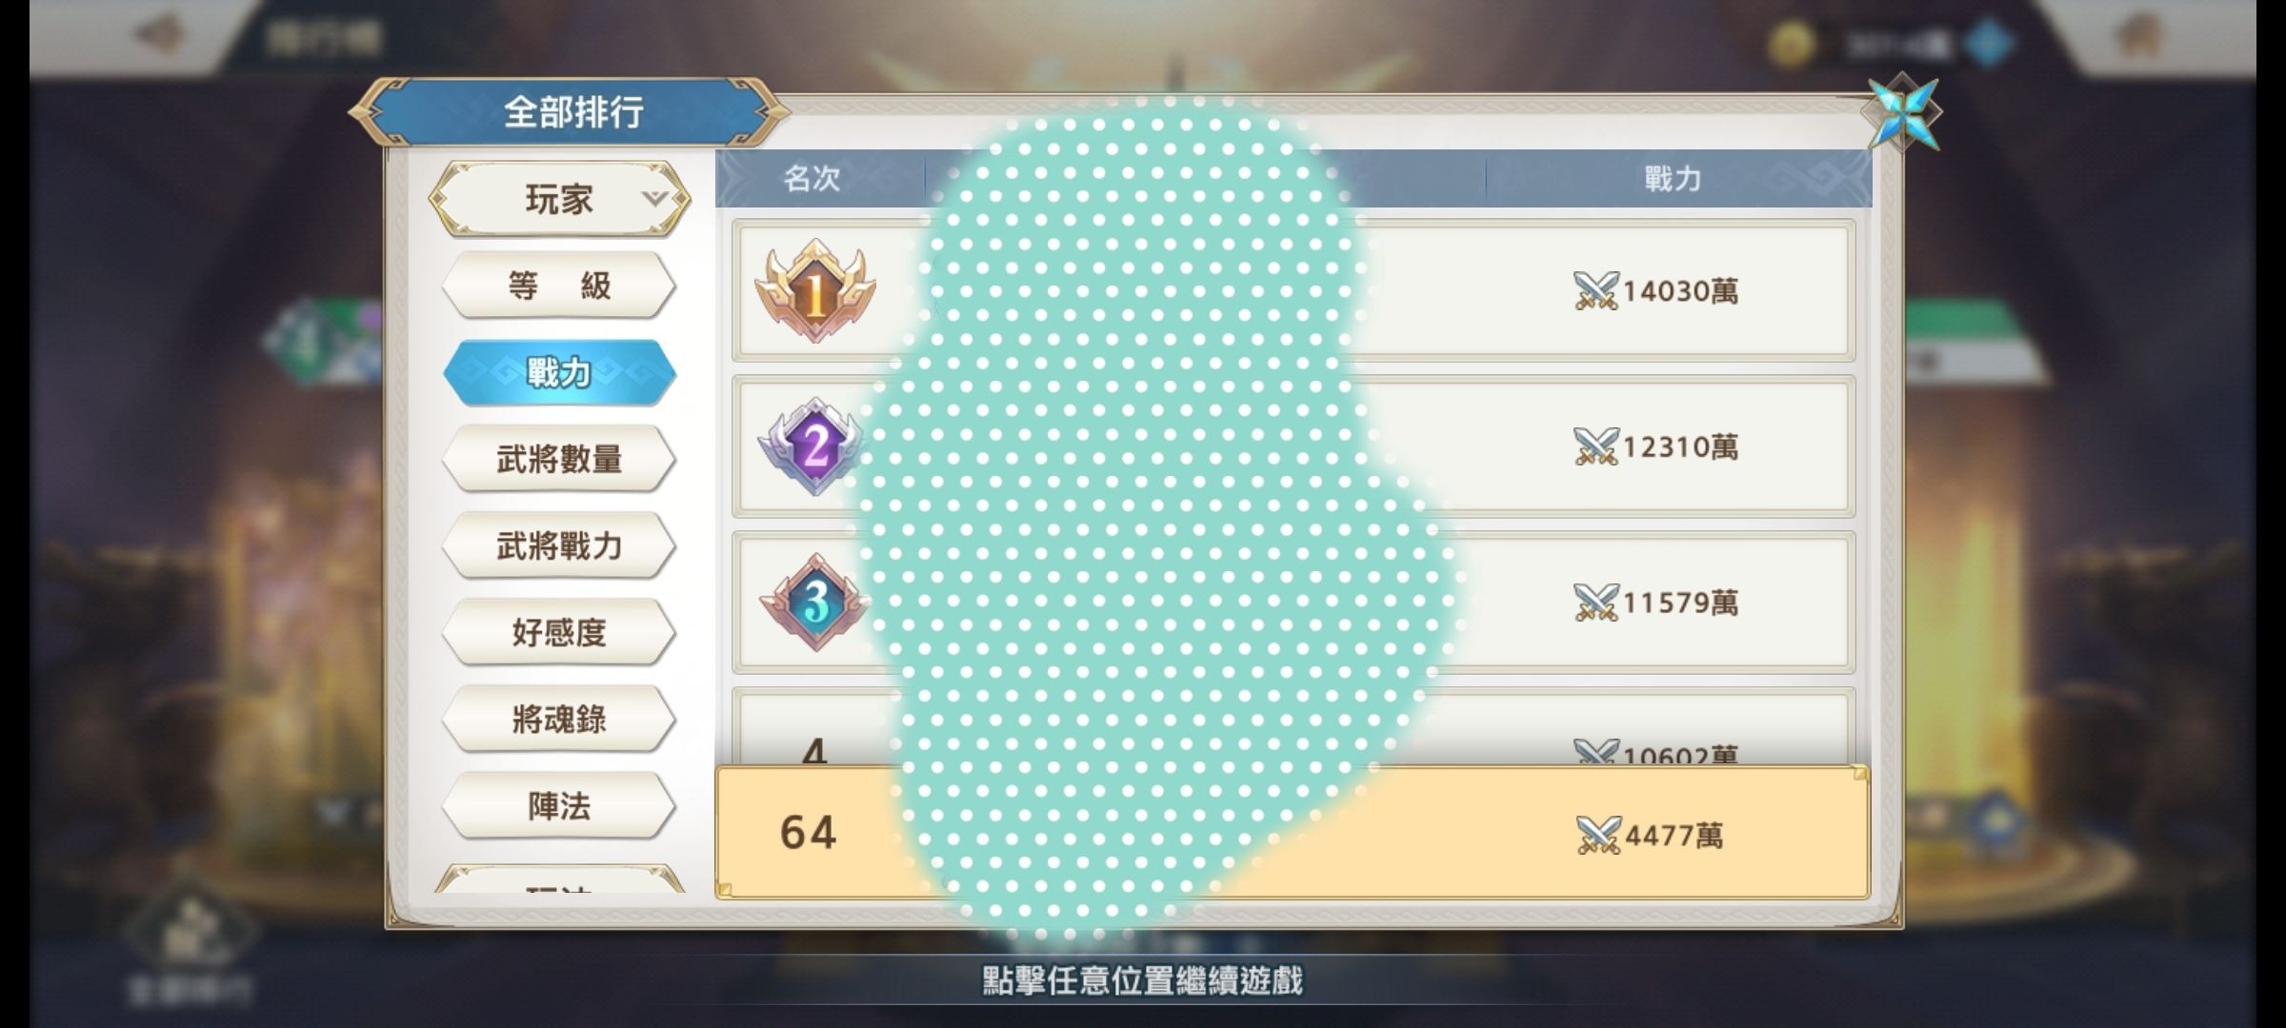Tap 點擊任意位置繼續遊戲 text to continue
The height and width of the screenshot is (1028, 2286).
1142,979
